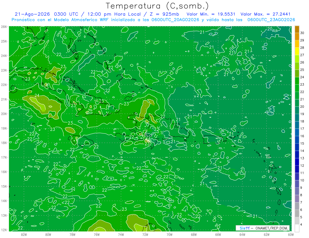This screenshot has height=238, width=309.
Task: Click the "68W" longitude axis label
Action: 194,234
